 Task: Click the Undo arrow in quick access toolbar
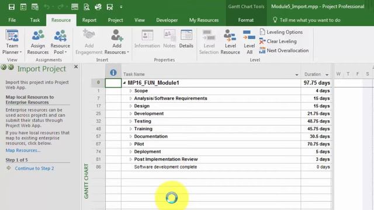(47, 7)
